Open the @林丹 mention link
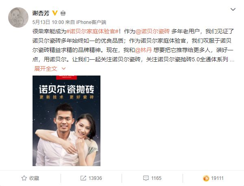Screen dimensions: 244x186 coord(143,50)
